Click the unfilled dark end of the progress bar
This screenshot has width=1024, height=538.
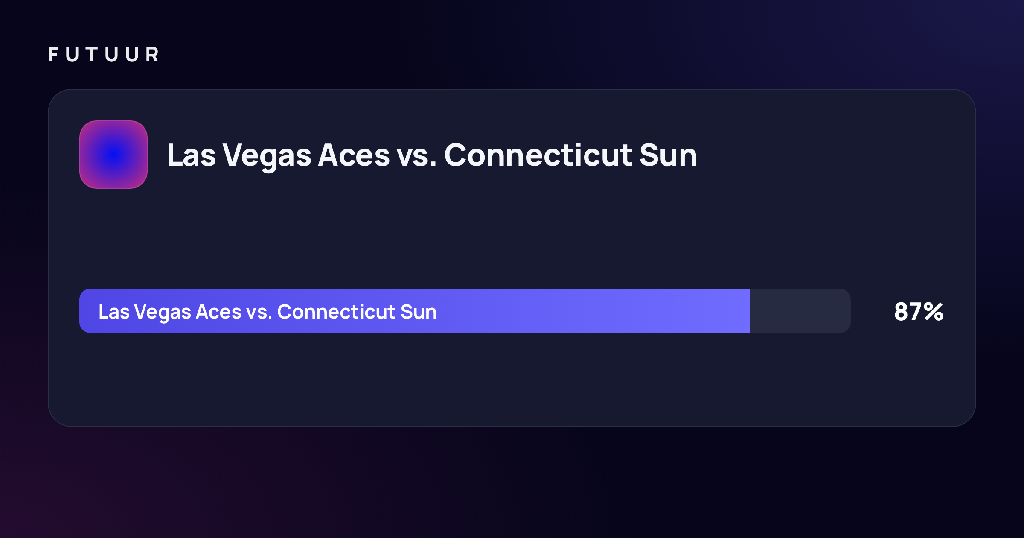800,311
